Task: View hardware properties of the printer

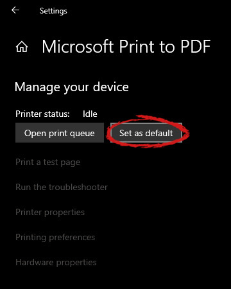Action: (56, 263)
